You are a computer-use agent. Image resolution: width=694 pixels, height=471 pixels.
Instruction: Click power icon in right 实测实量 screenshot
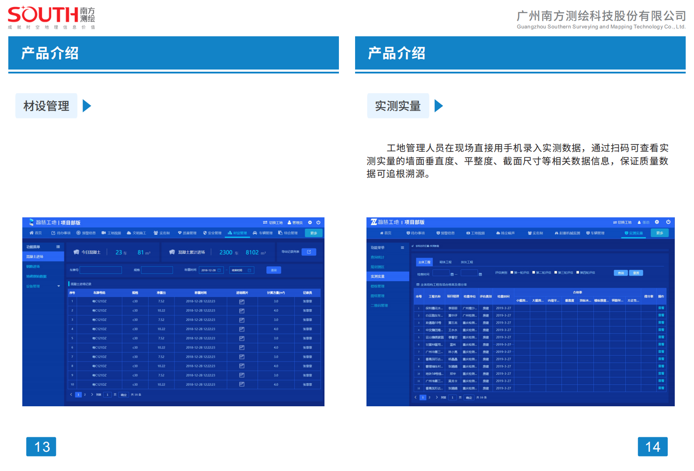click(668, 222)
